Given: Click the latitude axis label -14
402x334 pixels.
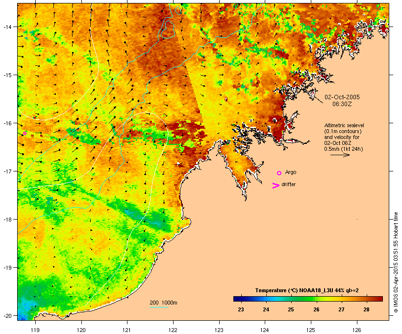Looking at the screenshot, I should click(x=7, y=27).
